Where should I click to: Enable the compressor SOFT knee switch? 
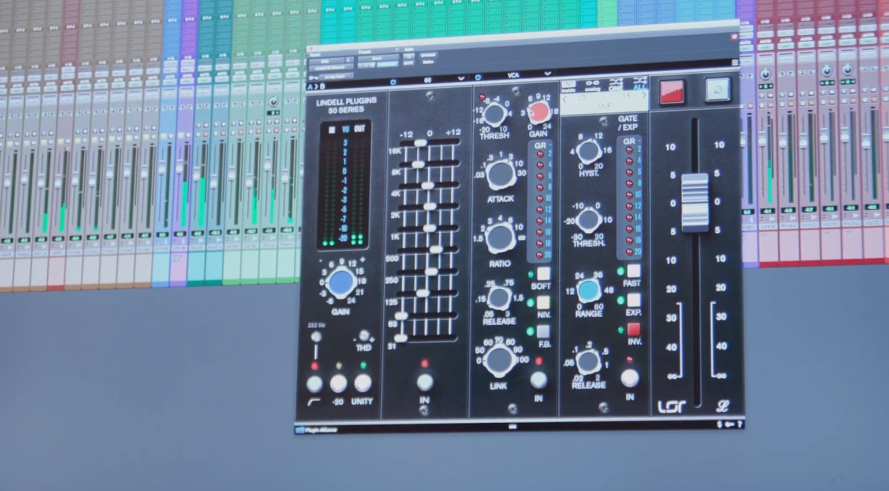(543, 273)
